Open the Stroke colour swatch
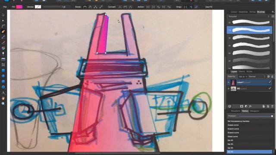This screenshot has width=276, height=155. tap(38, 7)
